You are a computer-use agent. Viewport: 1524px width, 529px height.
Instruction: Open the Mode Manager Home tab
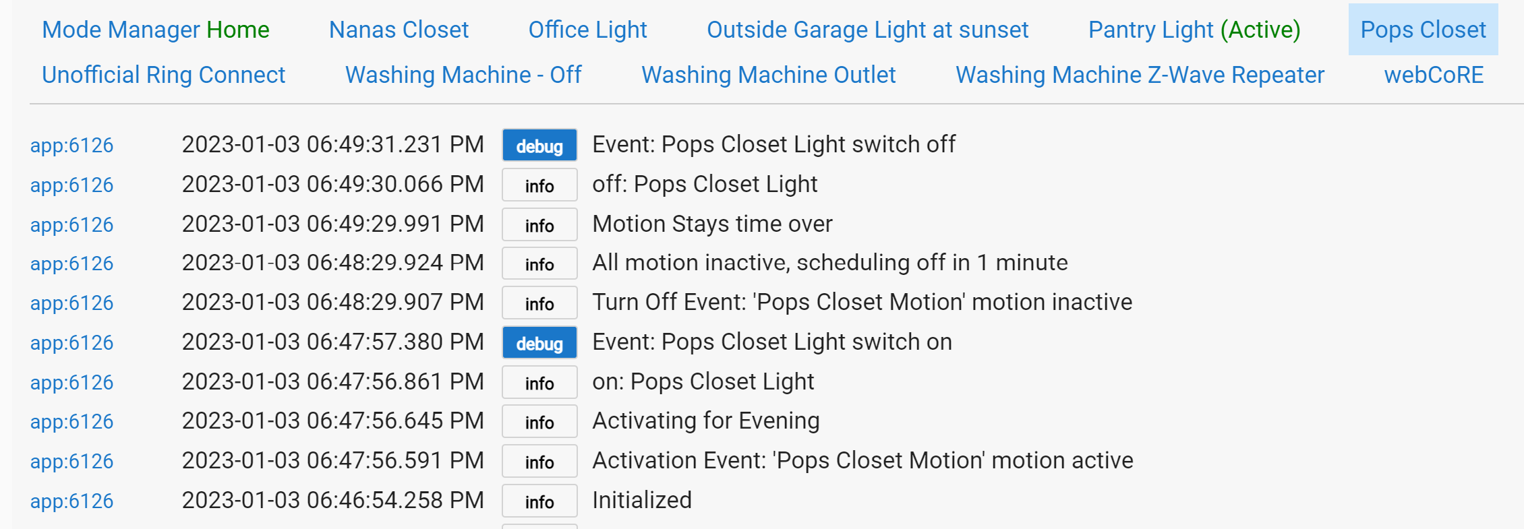click(155, 30)
